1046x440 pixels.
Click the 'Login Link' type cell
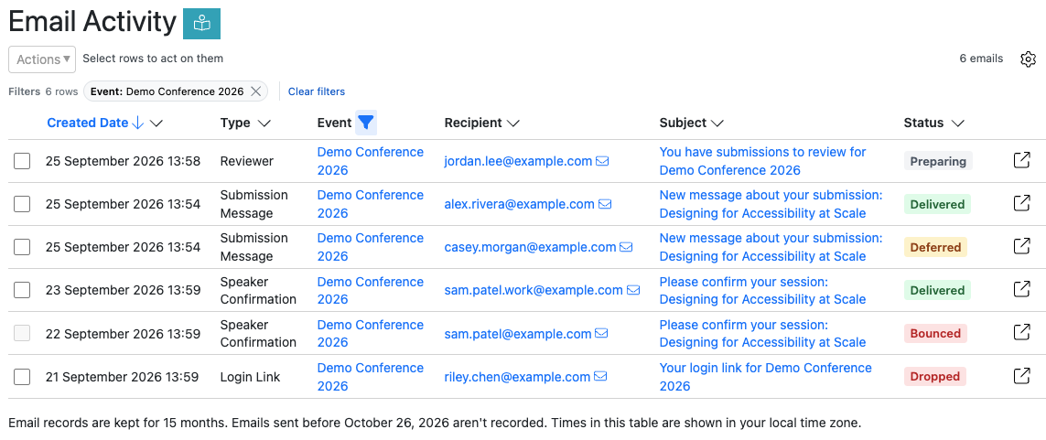click(x=250, y=376)
